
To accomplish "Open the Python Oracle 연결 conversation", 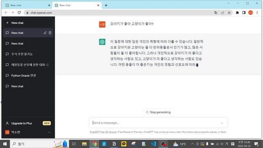I will [28, 76].
